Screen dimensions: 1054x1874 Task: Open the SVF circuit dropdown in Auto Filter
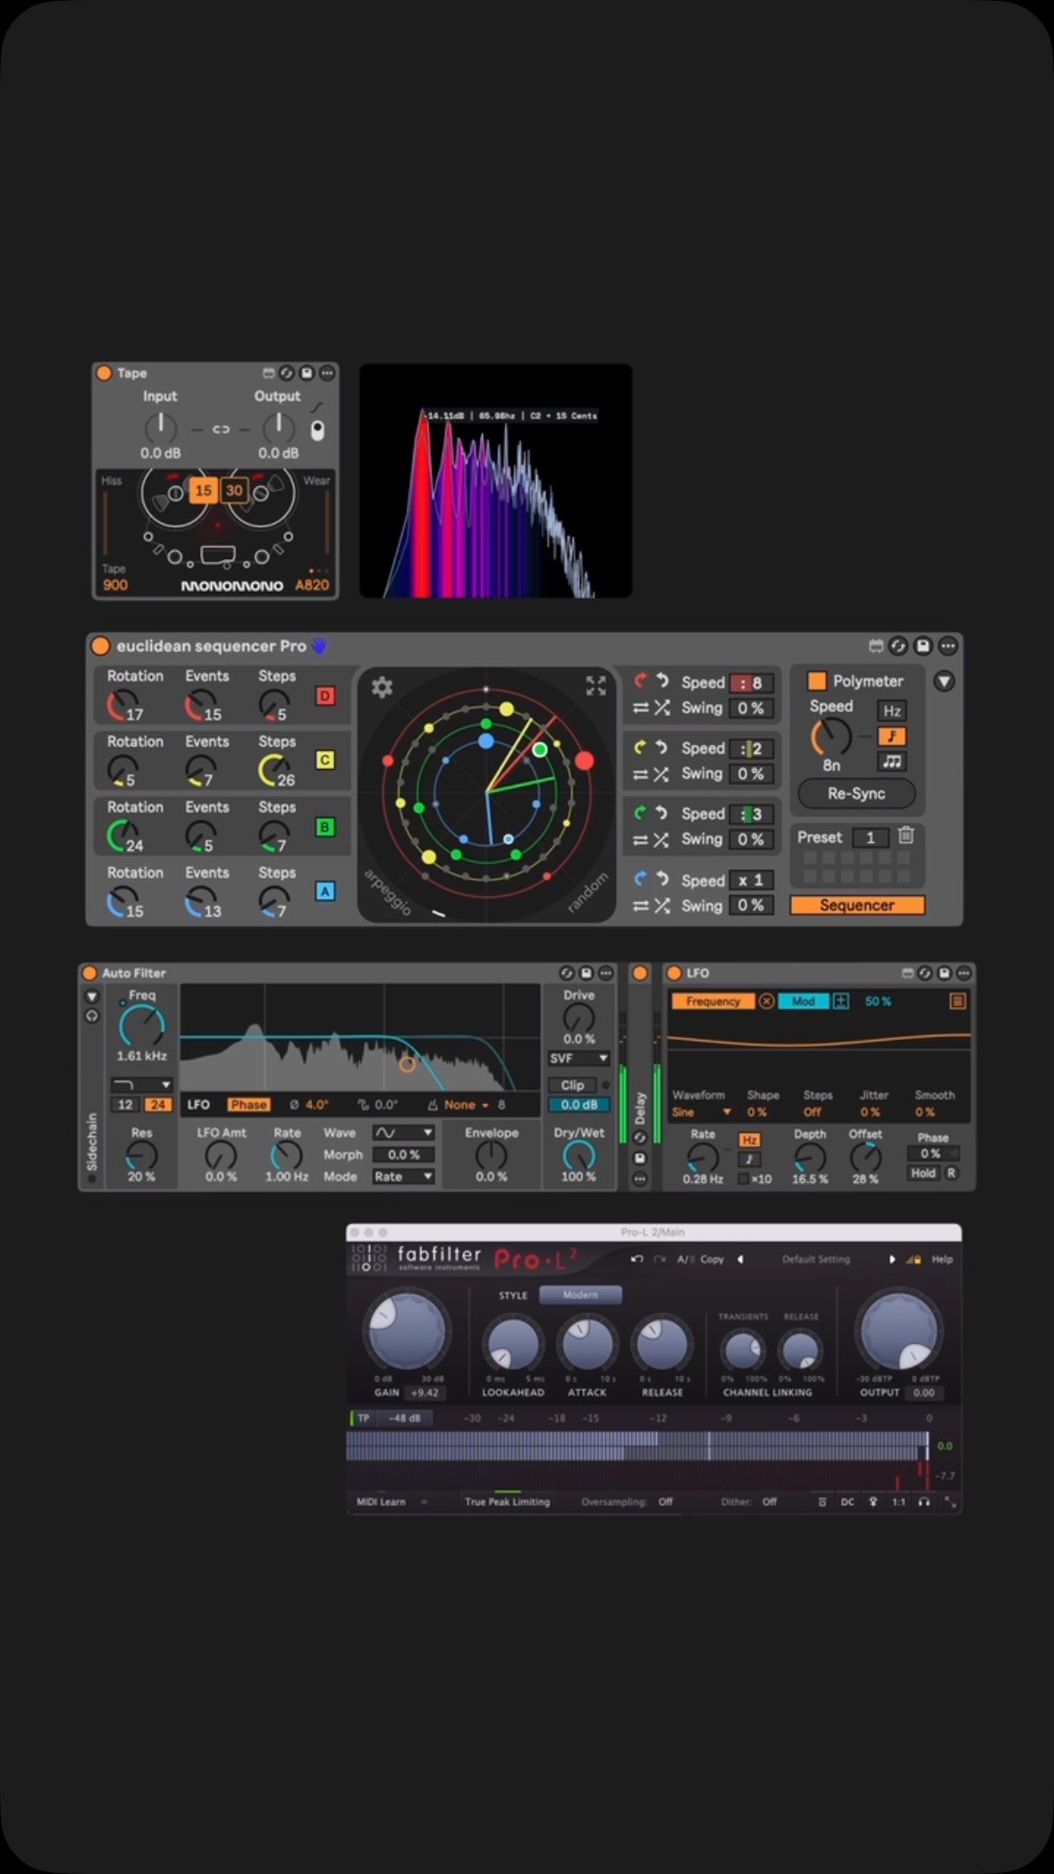[579, 1058]
